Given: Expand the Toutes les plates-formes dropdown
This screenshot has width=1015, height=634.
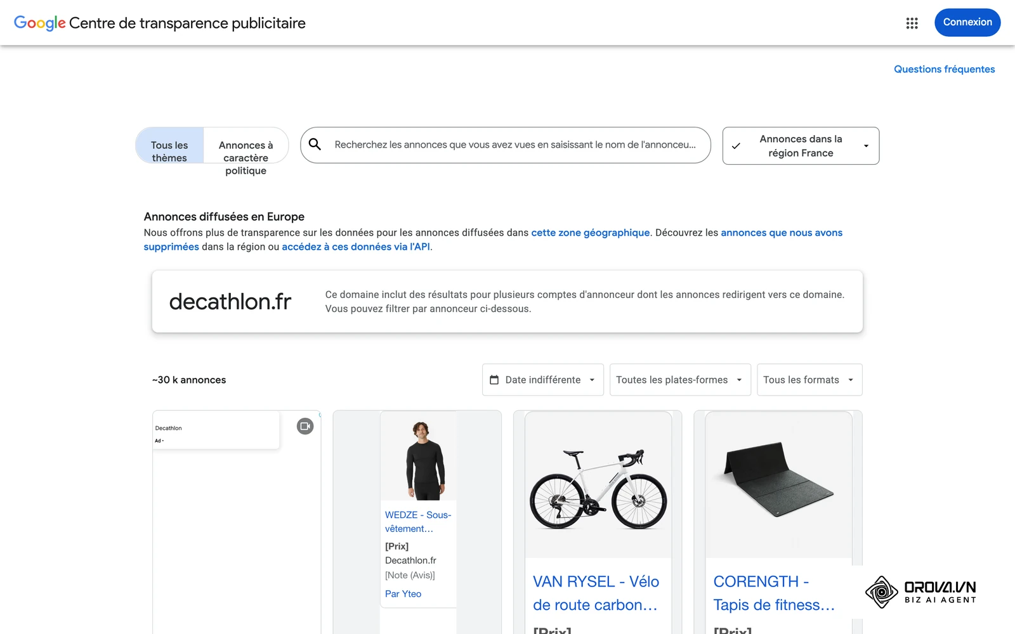Looking at the screenshot, I should click(680, 380).
